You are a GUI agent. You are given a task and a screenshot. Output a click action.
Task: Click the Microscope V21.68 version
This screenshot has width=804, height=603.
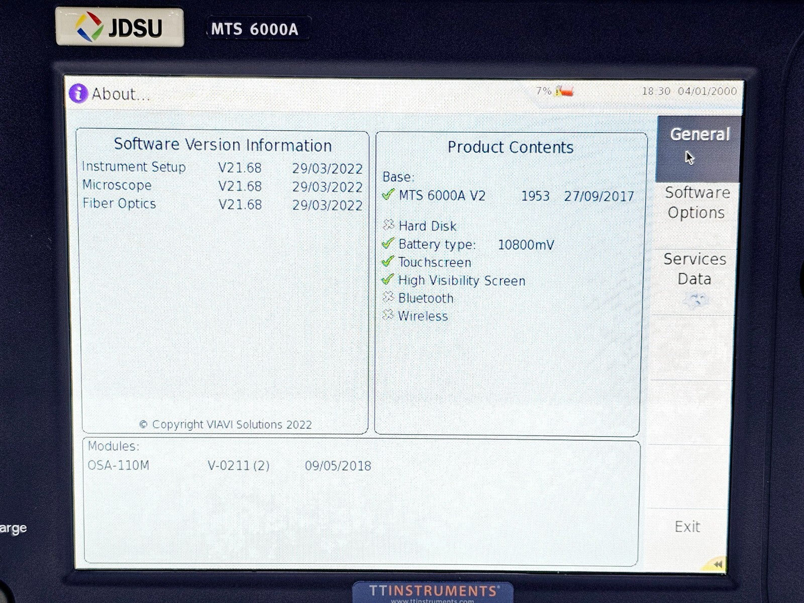click(x=240, y=186)
